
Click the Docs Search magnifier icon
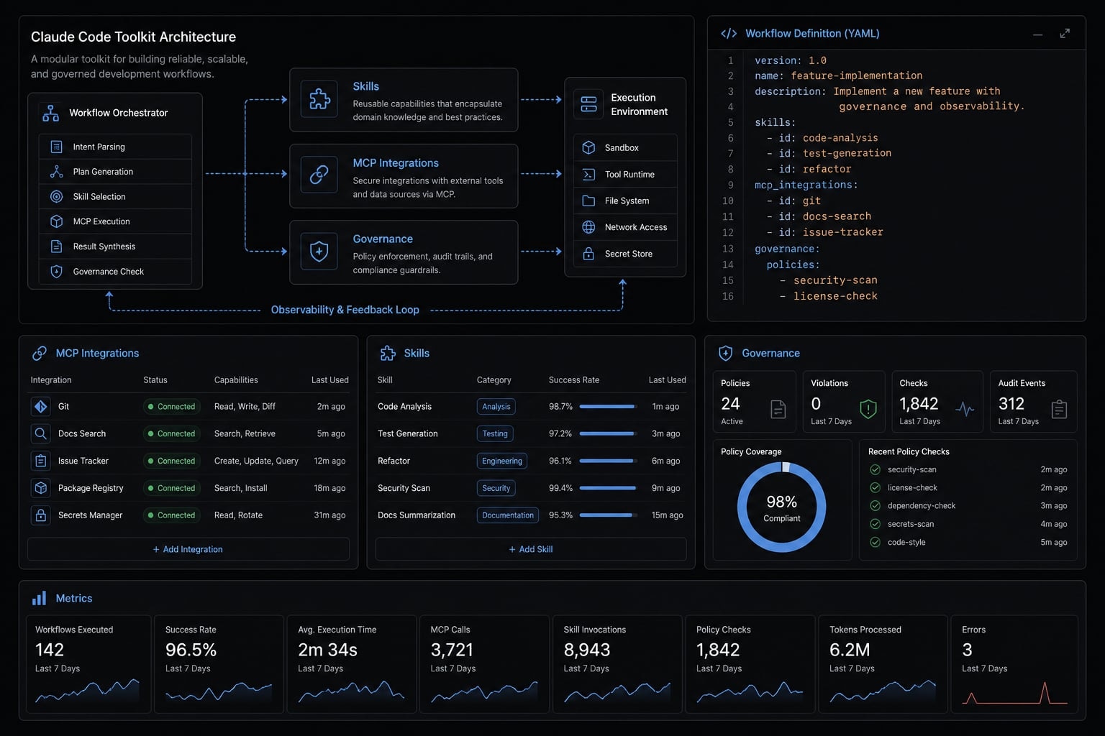pos(41,433)
